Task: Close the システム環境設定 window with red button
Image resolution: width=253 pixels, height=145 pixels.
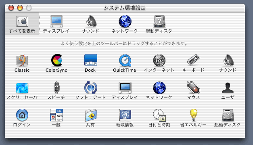Action: [x=11, y=8]
